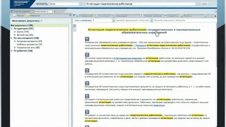Close the аттестация п... tab

tap(53, 11)
